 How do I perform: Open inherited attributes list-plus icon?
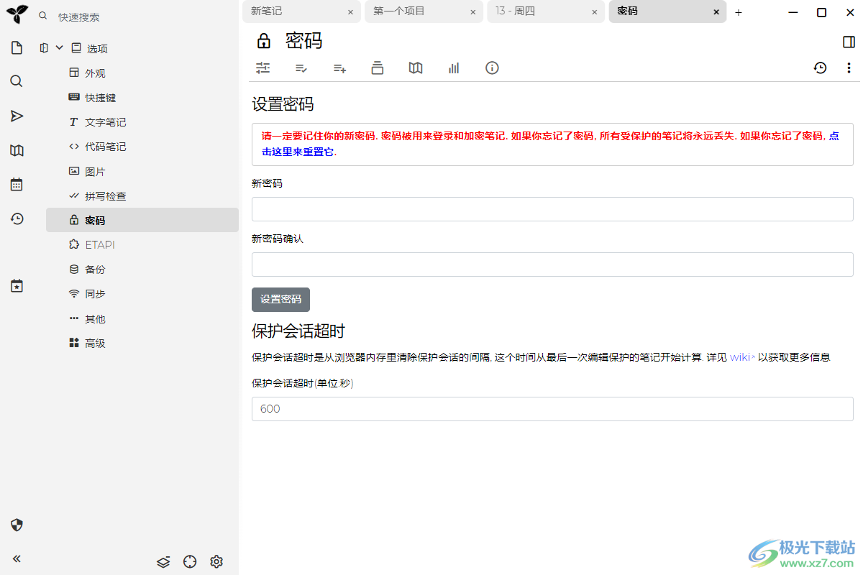pos(339,68)
